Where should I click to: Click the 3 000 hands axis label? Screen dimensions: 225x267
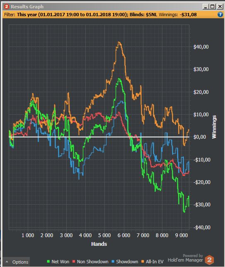coord(66,235)
